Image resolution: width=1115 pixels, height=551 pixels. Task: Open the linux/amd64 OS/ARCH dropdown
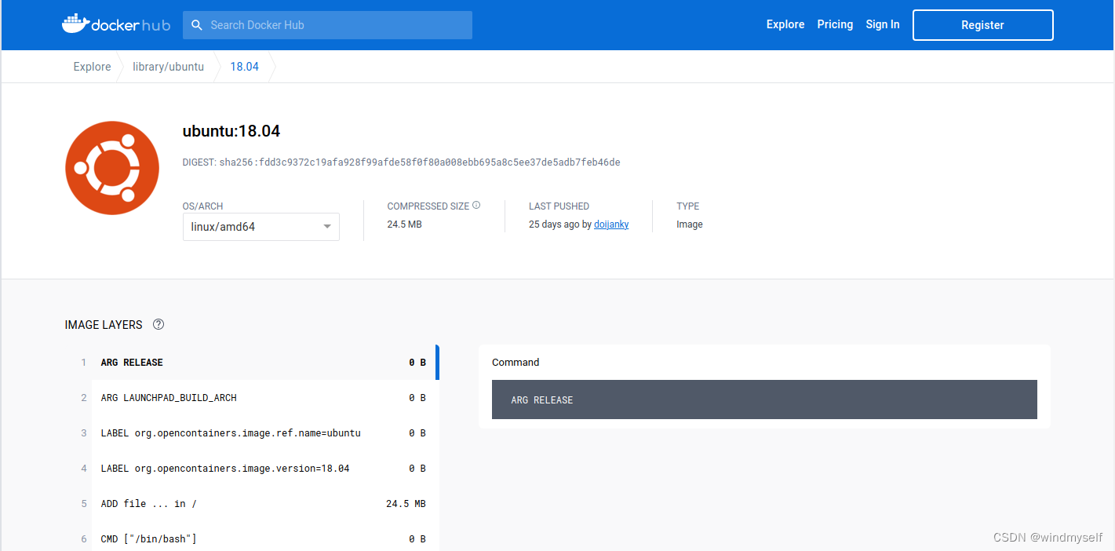(x=261, y=227)
